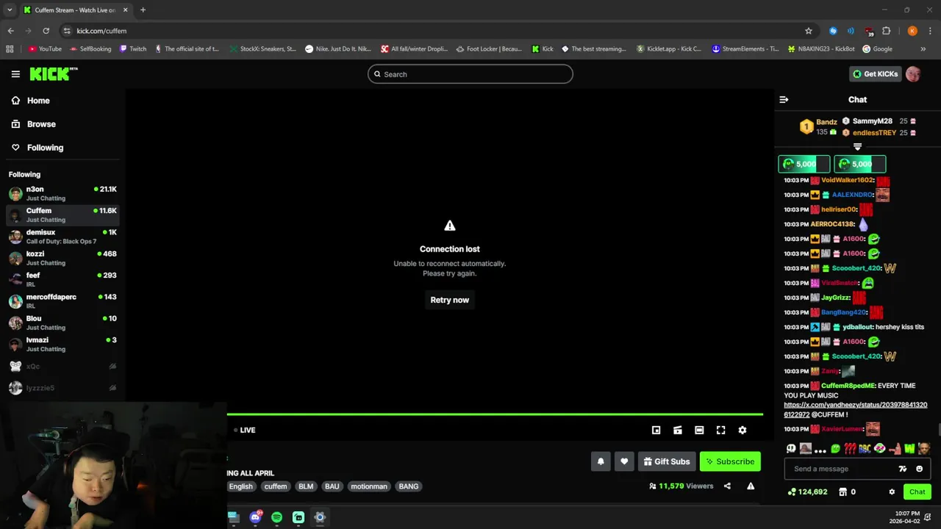This screenshot has height=529, width=941.
Task: Open lvmazi's channel in sidebar
Action: 62,344
